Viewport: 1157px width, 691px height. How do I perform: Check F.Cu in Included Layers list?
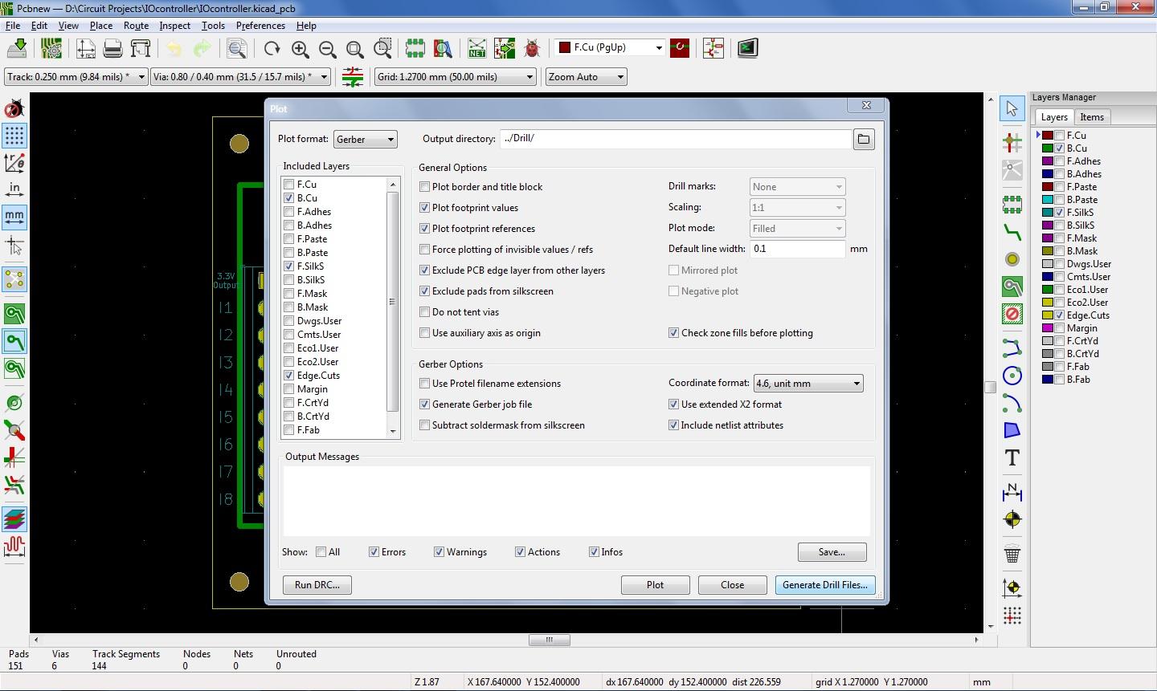pos(289,185)
